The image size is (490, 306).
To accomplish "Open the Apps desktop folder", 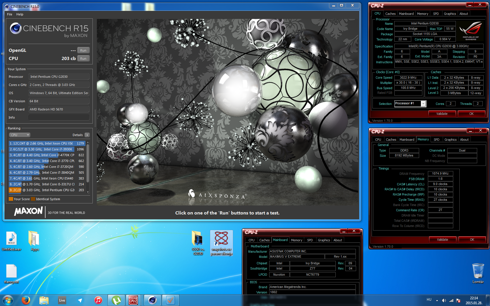I will (x=35, y=241).
